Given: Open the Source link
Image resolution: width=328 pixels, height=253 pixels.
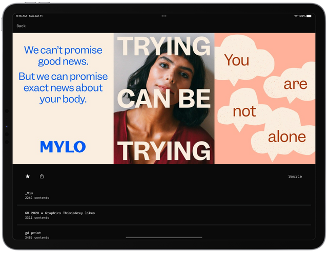Looking at the screenshot, I should click(295, 176).
